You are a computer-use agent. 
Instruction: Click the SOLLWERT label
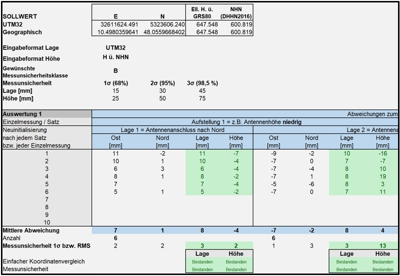coord(20,16)
